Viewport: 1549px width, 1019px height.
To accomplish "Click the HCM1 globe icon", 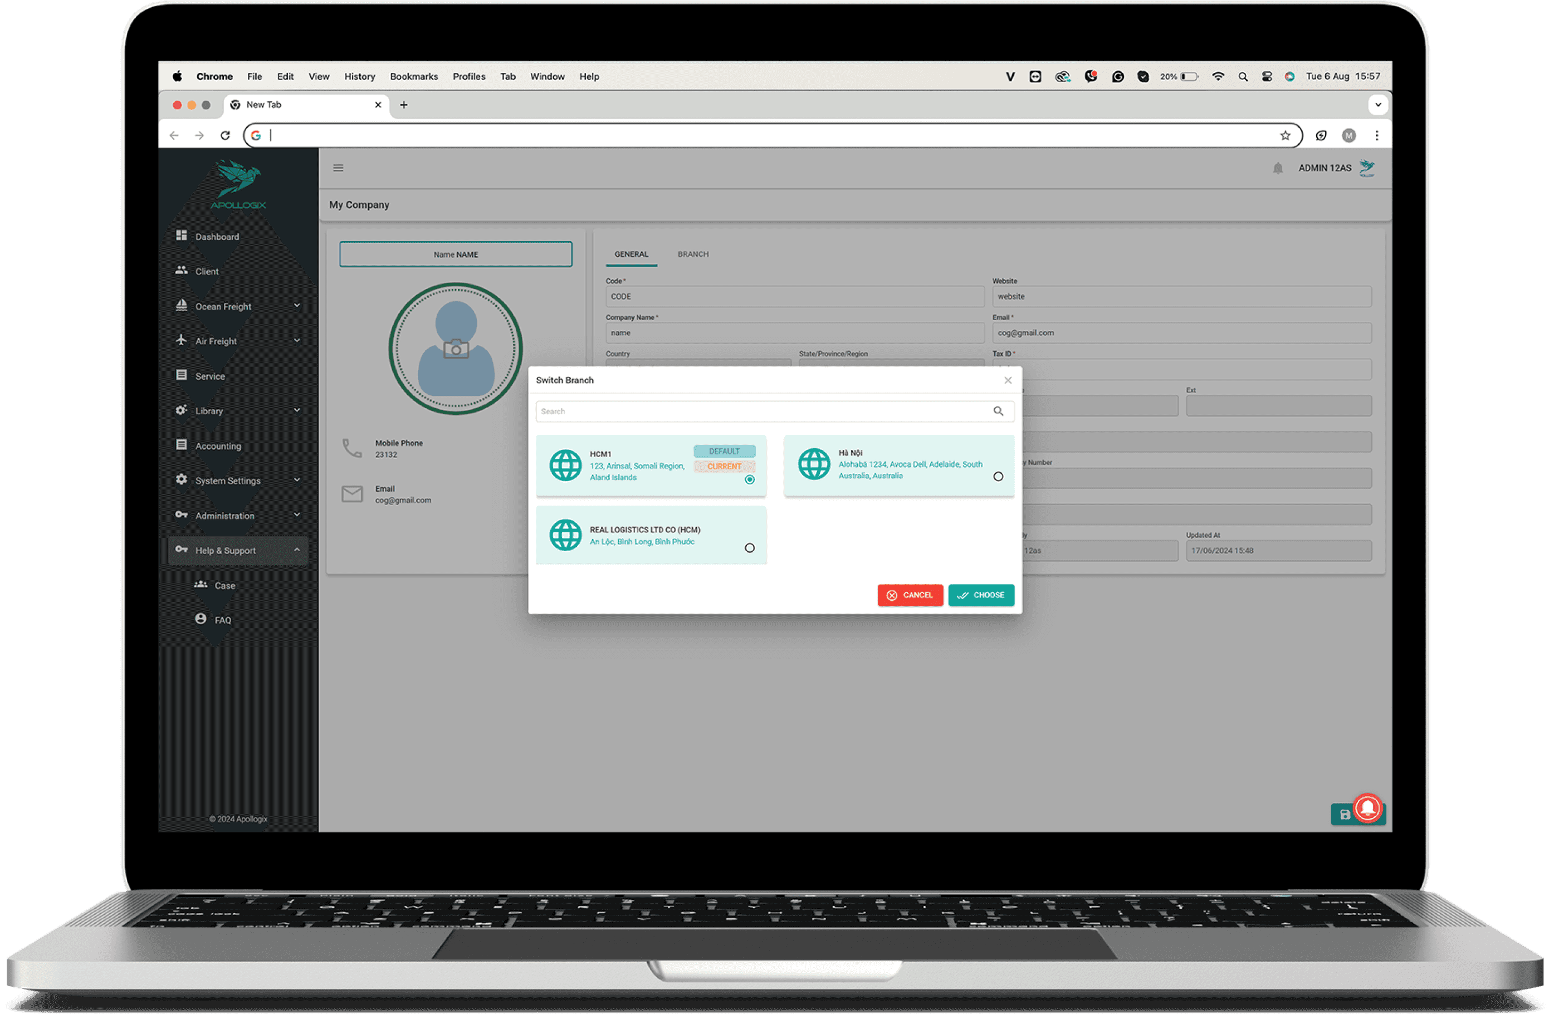I will point(565,466).
